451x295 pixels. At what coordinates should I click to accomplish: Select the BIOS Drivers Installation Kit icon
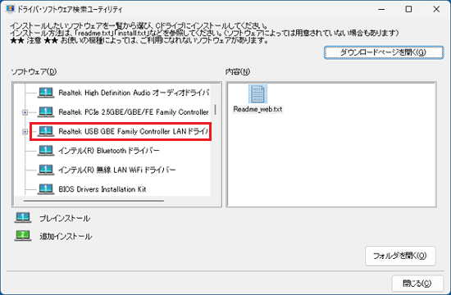(46, 189)
